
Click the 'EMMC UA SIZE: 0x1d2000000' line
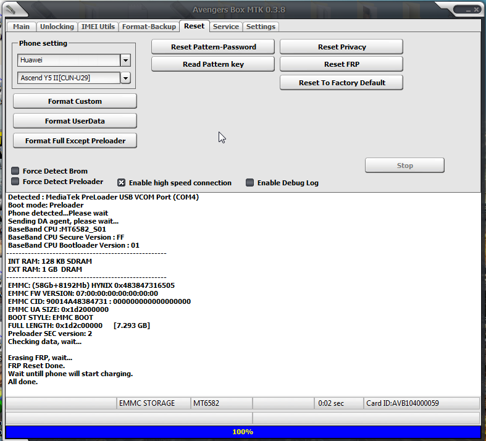[x=58, y=309]
